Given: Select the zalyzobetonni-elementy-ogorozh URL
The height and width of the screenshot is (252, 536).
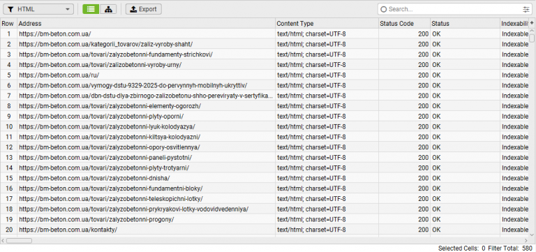Looking at the screenshot, I should tap(110, 106).
